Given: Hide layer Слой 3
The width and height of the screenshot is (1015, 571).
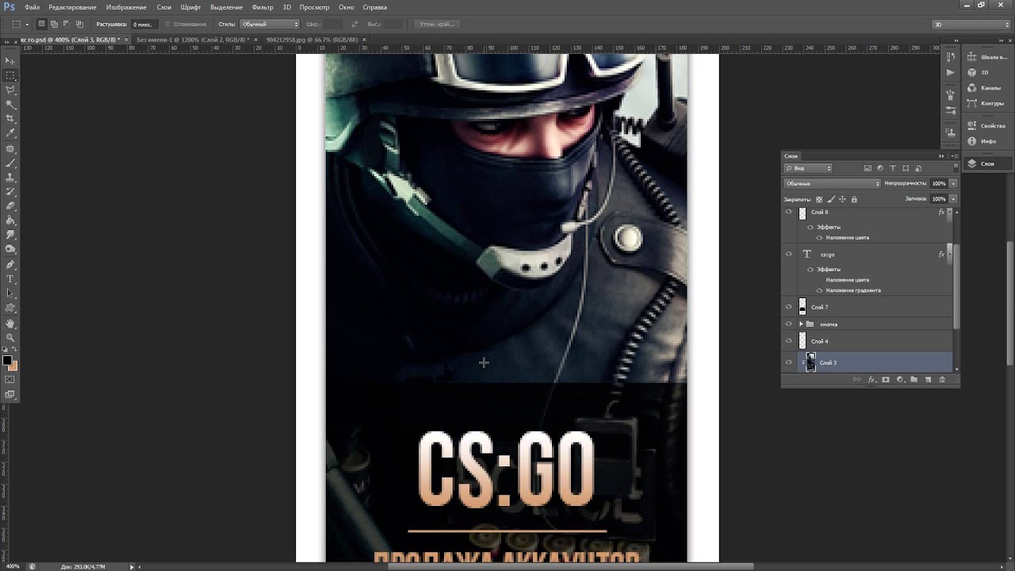Looking at the screenshot, I should pos(788,362).
